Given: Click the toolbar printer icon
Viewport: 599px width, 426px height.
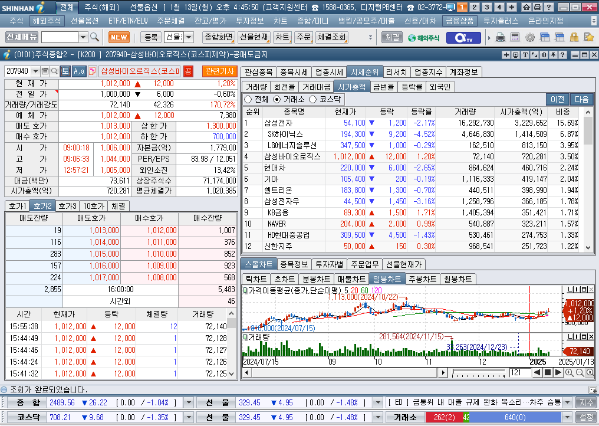Looking at the screenshot, I should (500, 38).
